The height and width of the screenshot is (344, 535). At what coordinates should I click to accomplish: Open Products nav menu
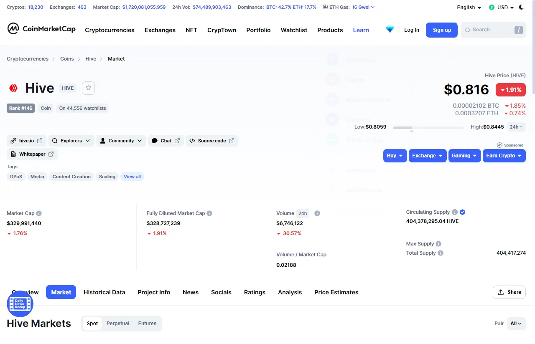[x=330, y=30]
